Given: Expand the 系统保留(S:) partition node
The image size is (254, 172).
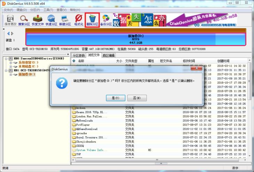Looking at the screenshot, I should pyautogui.click(x=11, y=62).
